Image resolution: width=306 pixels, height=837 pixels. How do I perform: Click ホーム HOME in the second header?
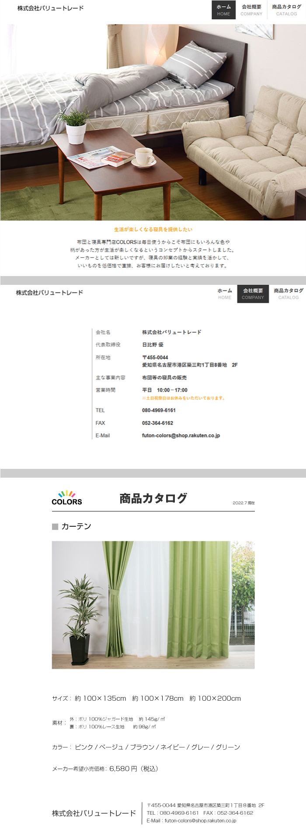click(x=225, y=294)
